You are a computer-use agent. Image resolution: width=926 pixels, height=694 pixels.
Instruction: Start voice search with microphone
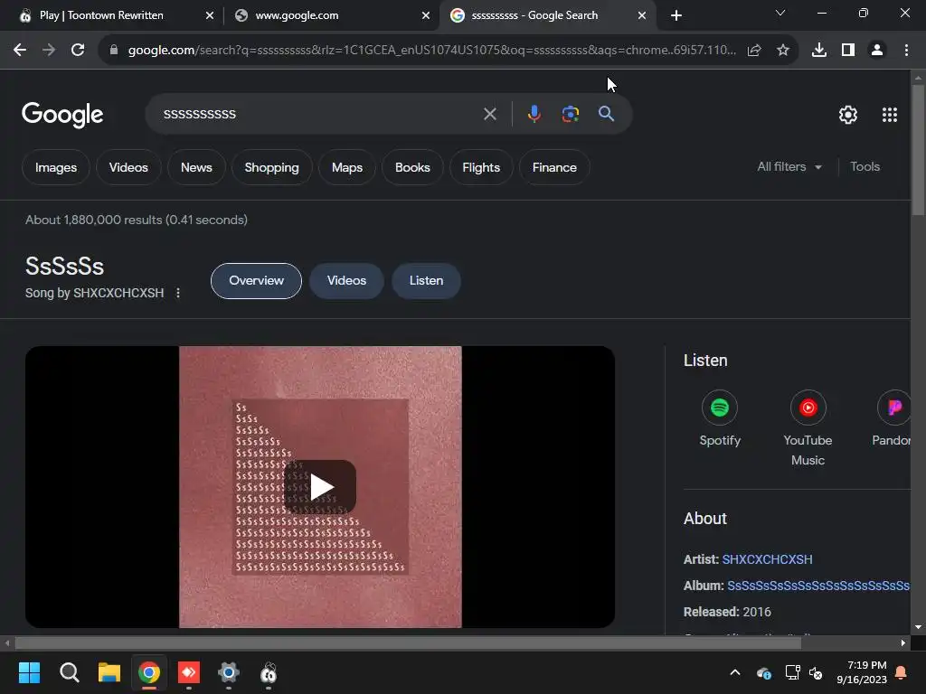[x=534, y=114]
